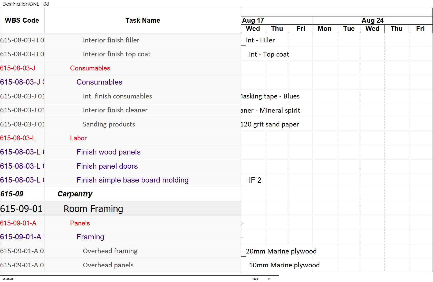Select Interior finish cleaner row
Viewport: 433px width, 282px height.
(x=121, y=110)
